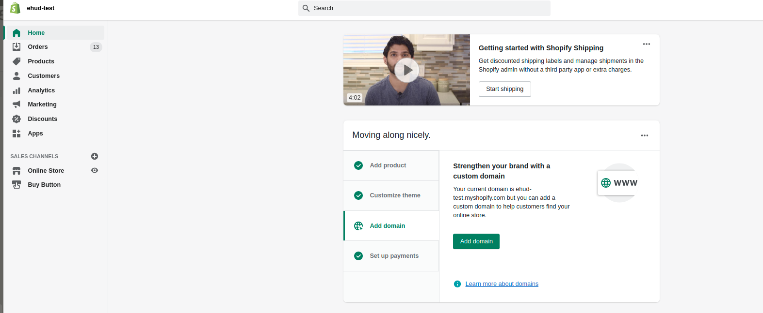Click the SALES CHANNELS section heading
The height and width of the screenshot is (313, 763).
tap(34, 156)
